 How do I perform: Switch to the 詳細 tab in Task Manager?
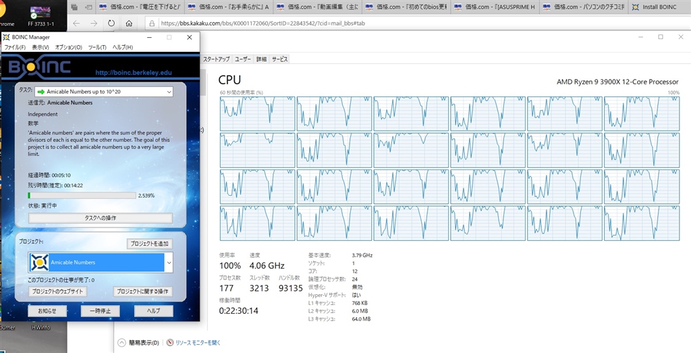click(261, 59)
